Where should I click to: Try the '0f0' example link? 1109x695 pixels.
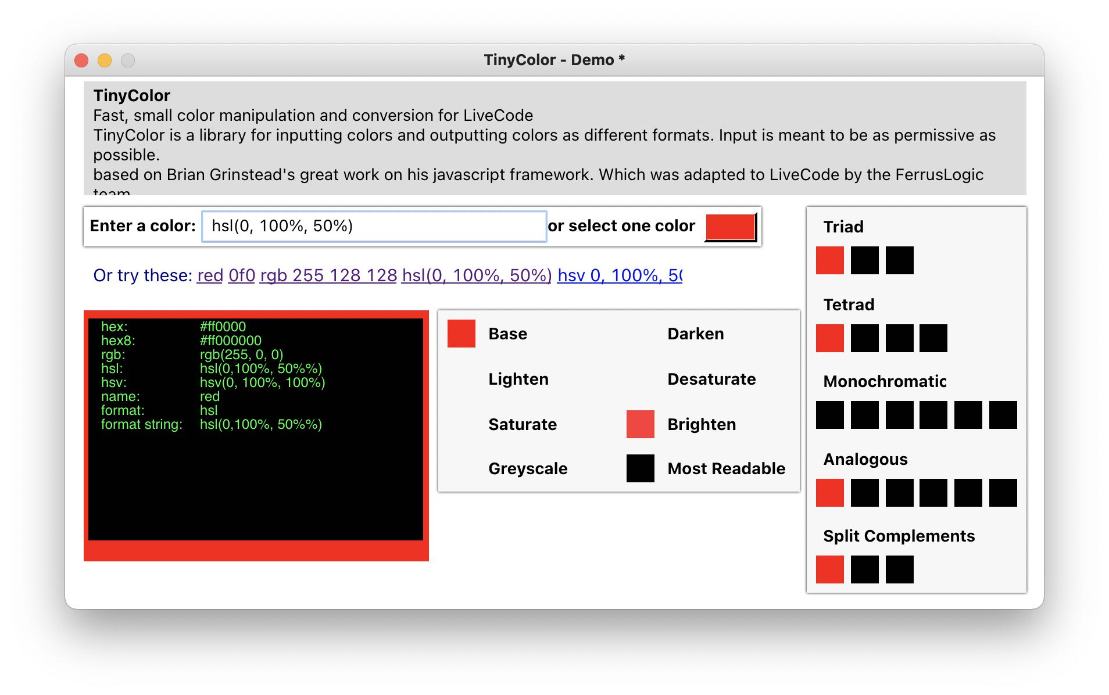pos(242,275)
